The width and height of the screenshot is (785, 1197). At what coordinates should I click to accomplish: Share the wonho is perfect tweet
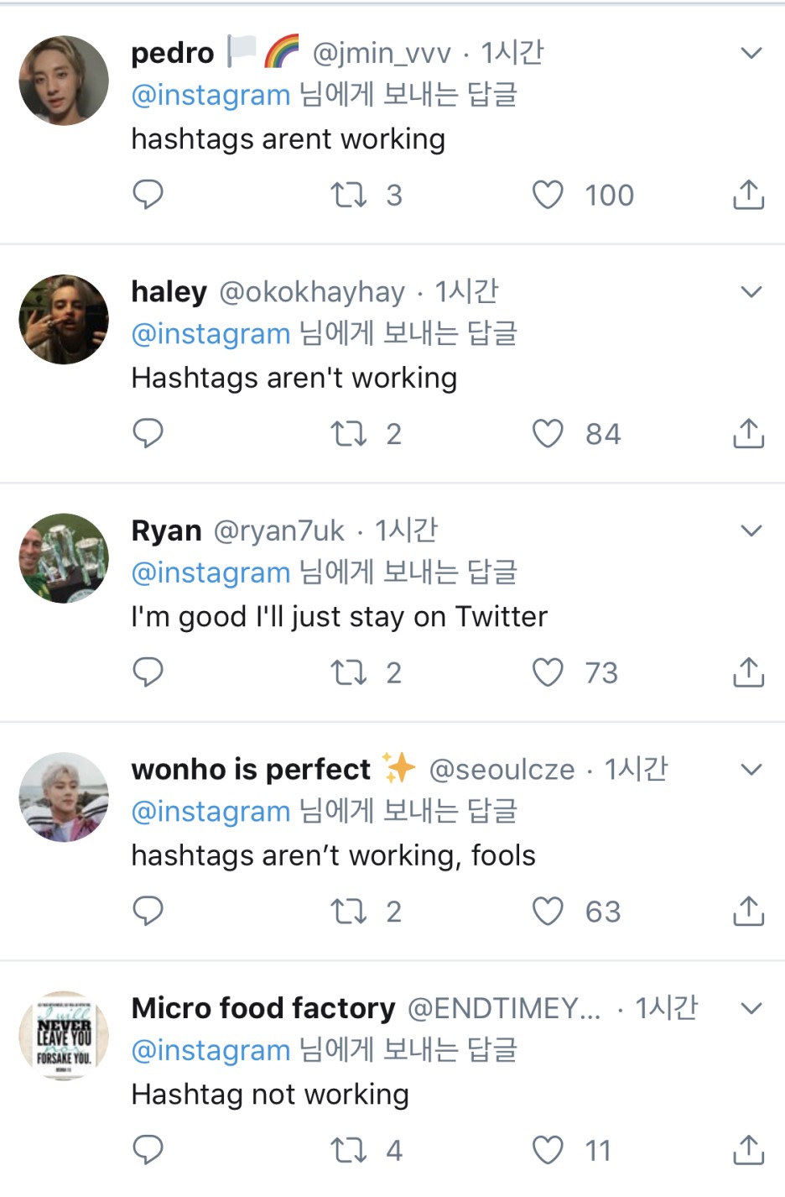[748, 912]
